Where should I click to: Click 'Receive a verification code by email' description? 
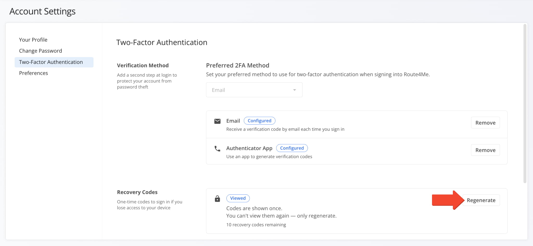285,129
